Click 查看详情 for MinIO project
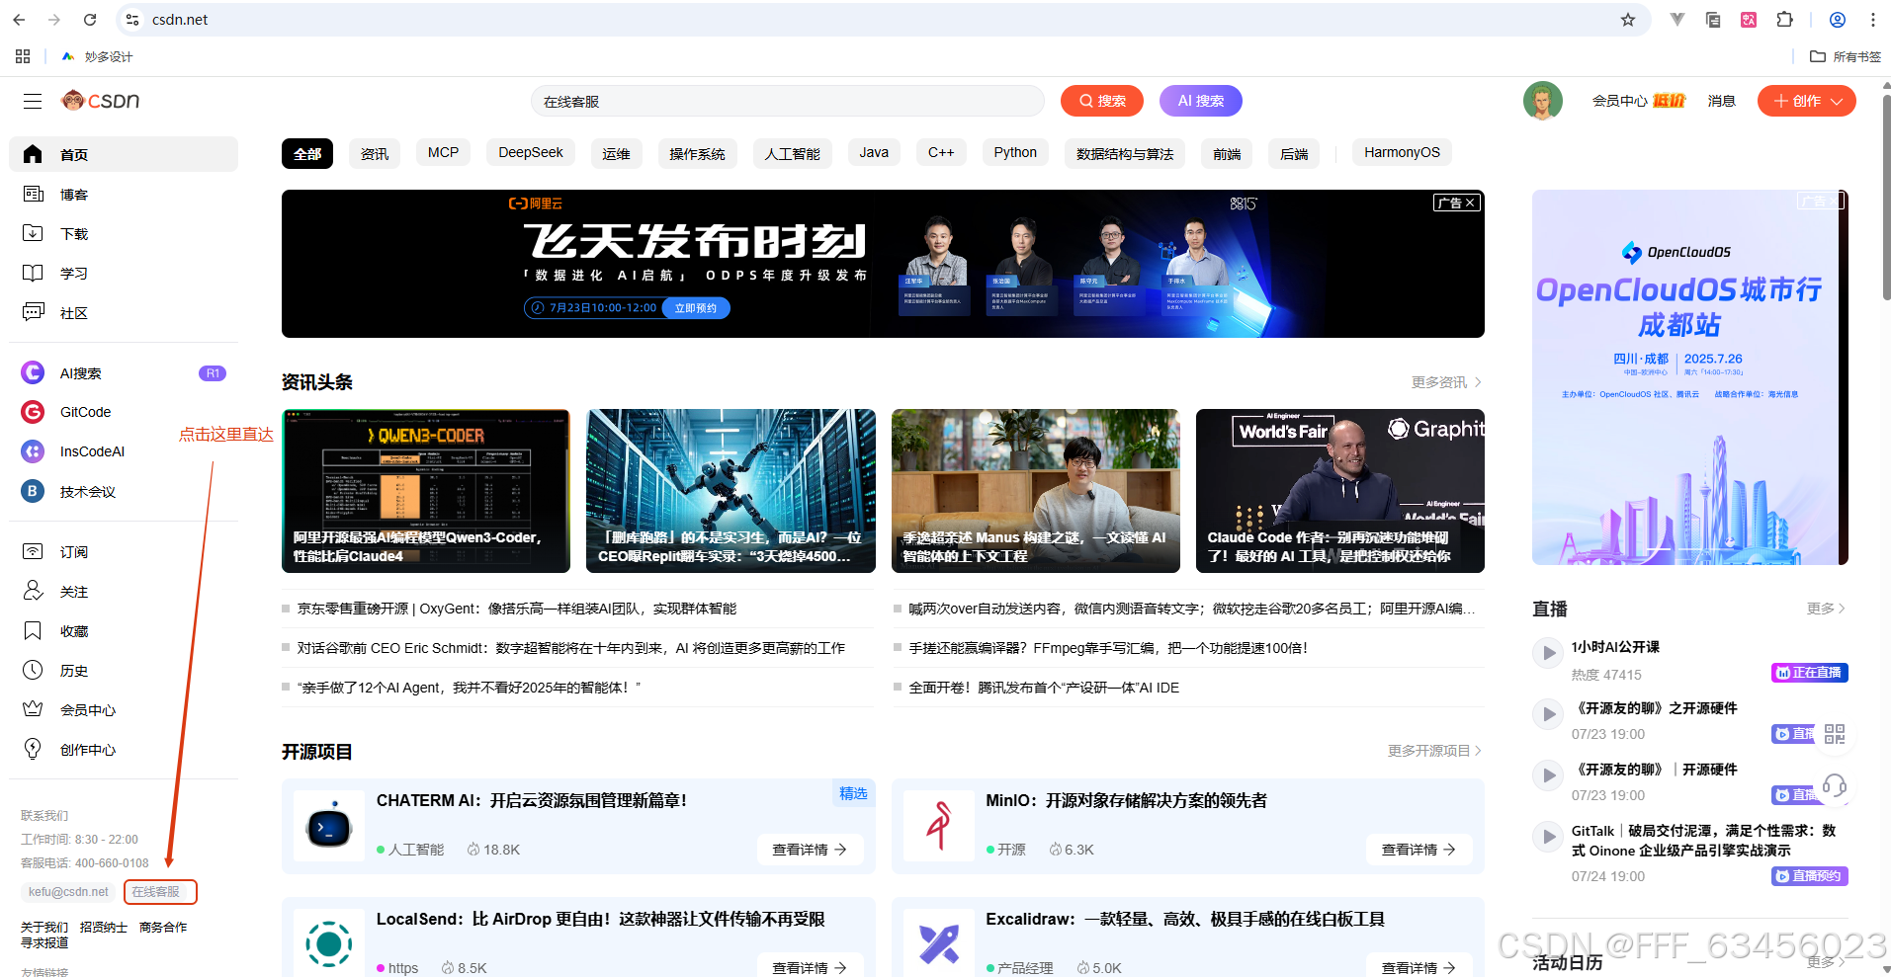 click(1418, 850)
